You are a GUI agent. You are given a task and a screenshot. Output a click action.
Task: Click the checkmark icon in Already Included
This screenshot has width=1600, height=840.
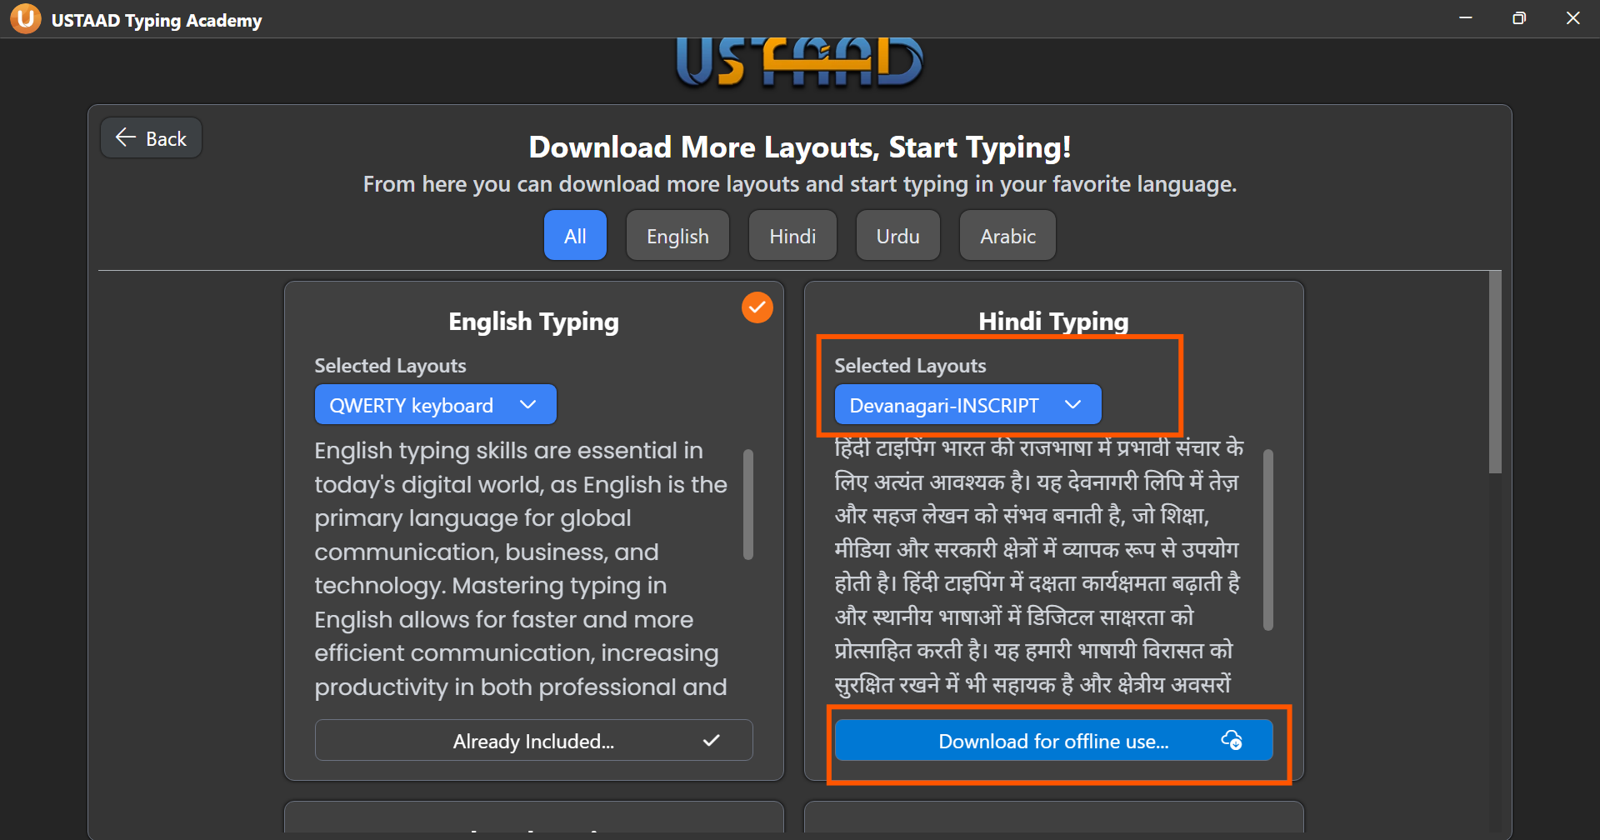click(711, 740)
